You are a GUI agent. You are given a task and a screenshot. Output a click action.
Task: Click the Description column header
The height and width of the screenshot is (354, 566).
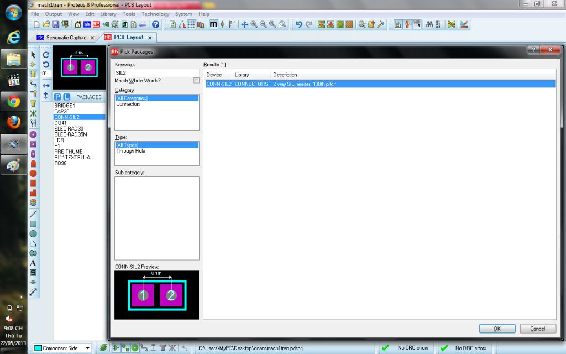click(x=285, y=75)
